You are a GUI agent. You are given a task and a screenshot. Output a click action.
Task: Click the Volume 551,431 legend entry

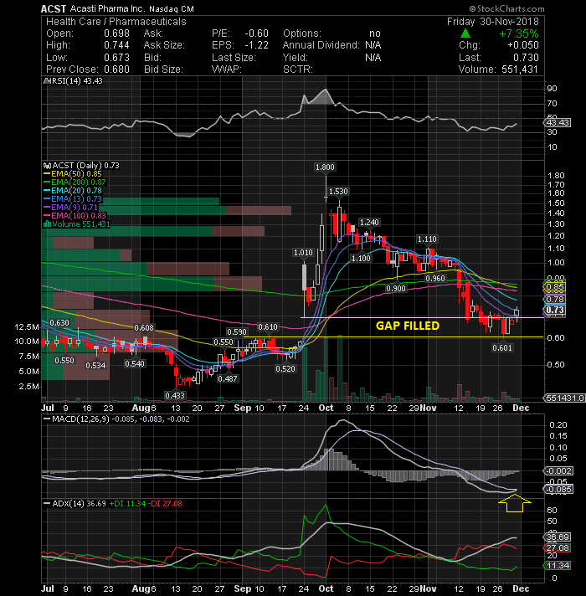point(77,223)
